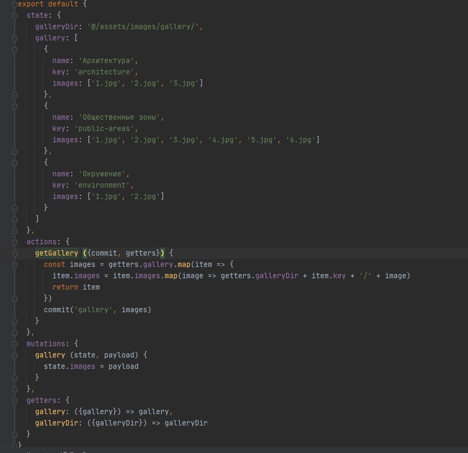
Task: Collapse the fold marker beside 'gallery (state, payload) {'
Action: [15, 355]
